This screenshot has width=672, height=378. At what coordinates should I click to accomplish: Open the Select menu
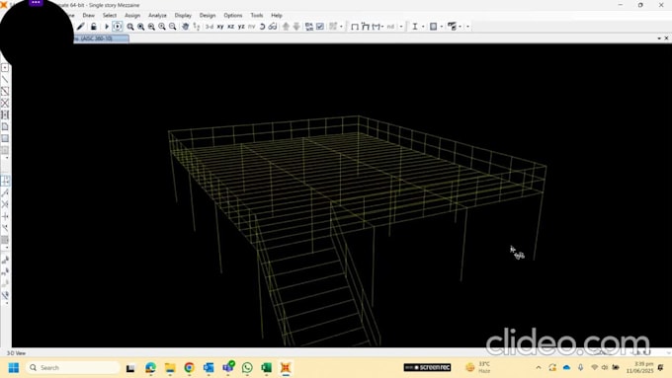[x=110, y=15]
